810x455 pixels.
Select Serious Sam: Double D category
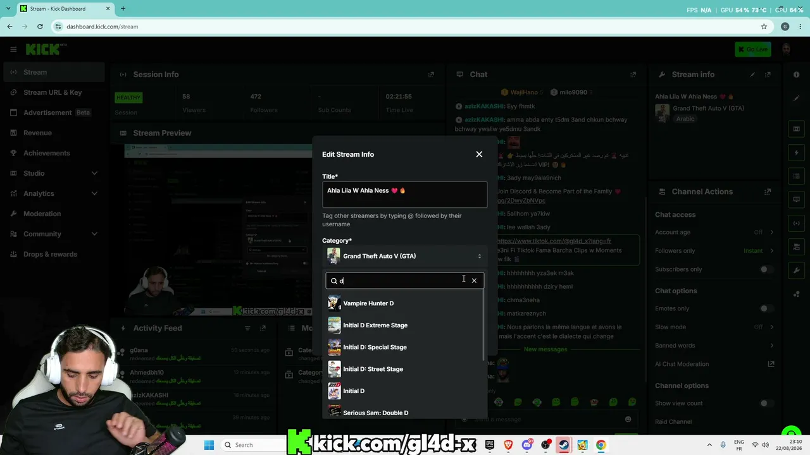(x=404, y=411)
